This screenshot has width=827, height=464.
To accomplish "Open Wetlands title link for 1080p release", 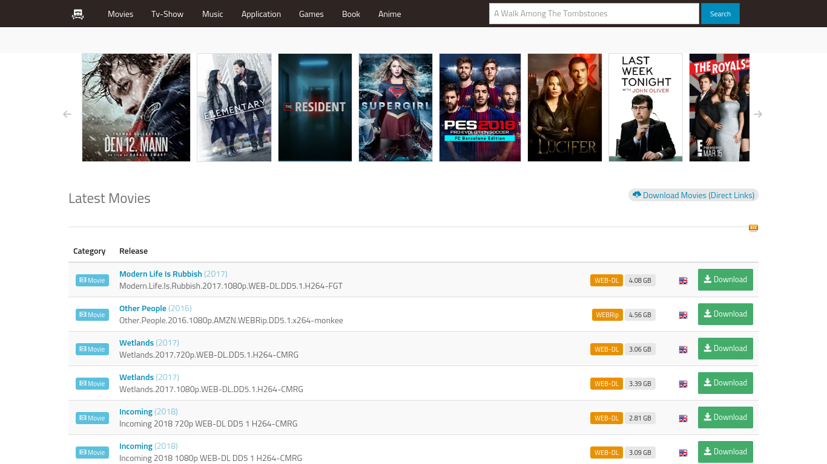I will [136, 378].
